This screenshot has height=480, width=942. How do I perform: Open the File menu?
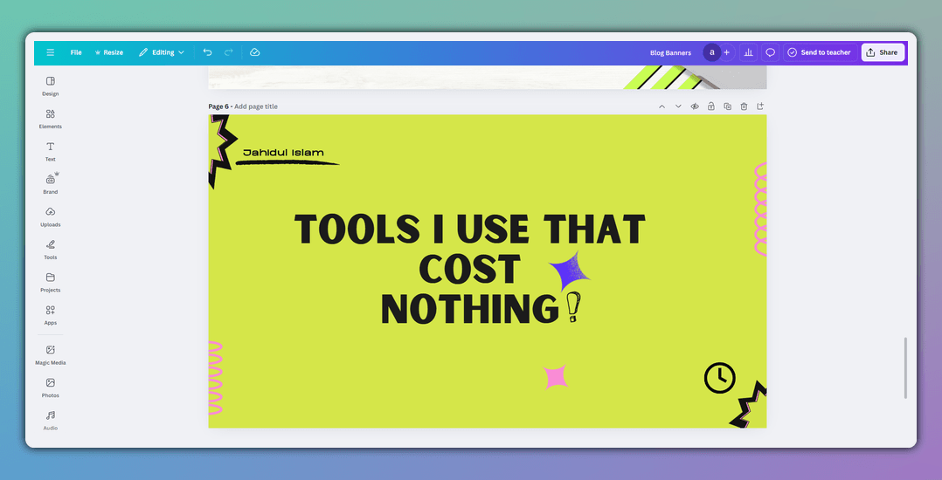click(x=76, y=52)
